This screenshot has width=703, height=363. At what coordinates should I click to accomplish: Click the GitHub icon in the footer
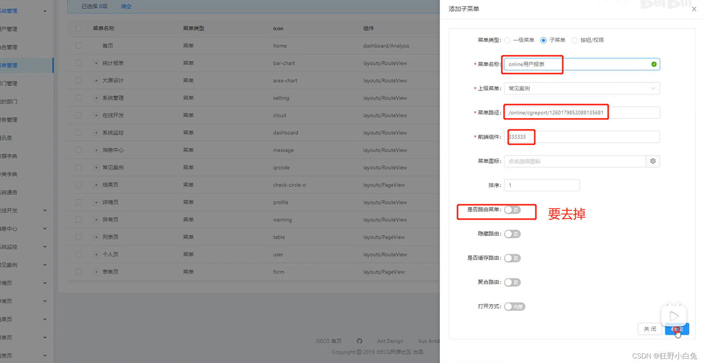point(359,341)
